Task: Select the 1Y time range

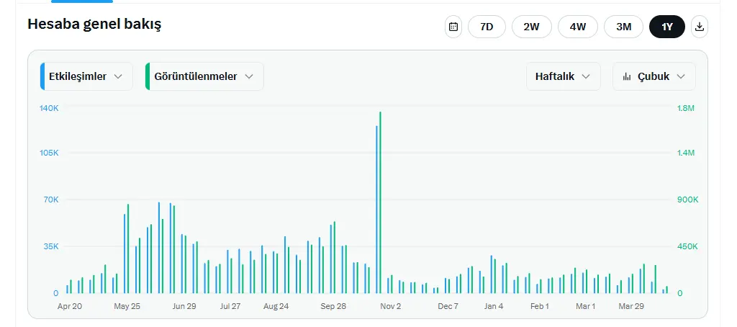Action: 667,27
